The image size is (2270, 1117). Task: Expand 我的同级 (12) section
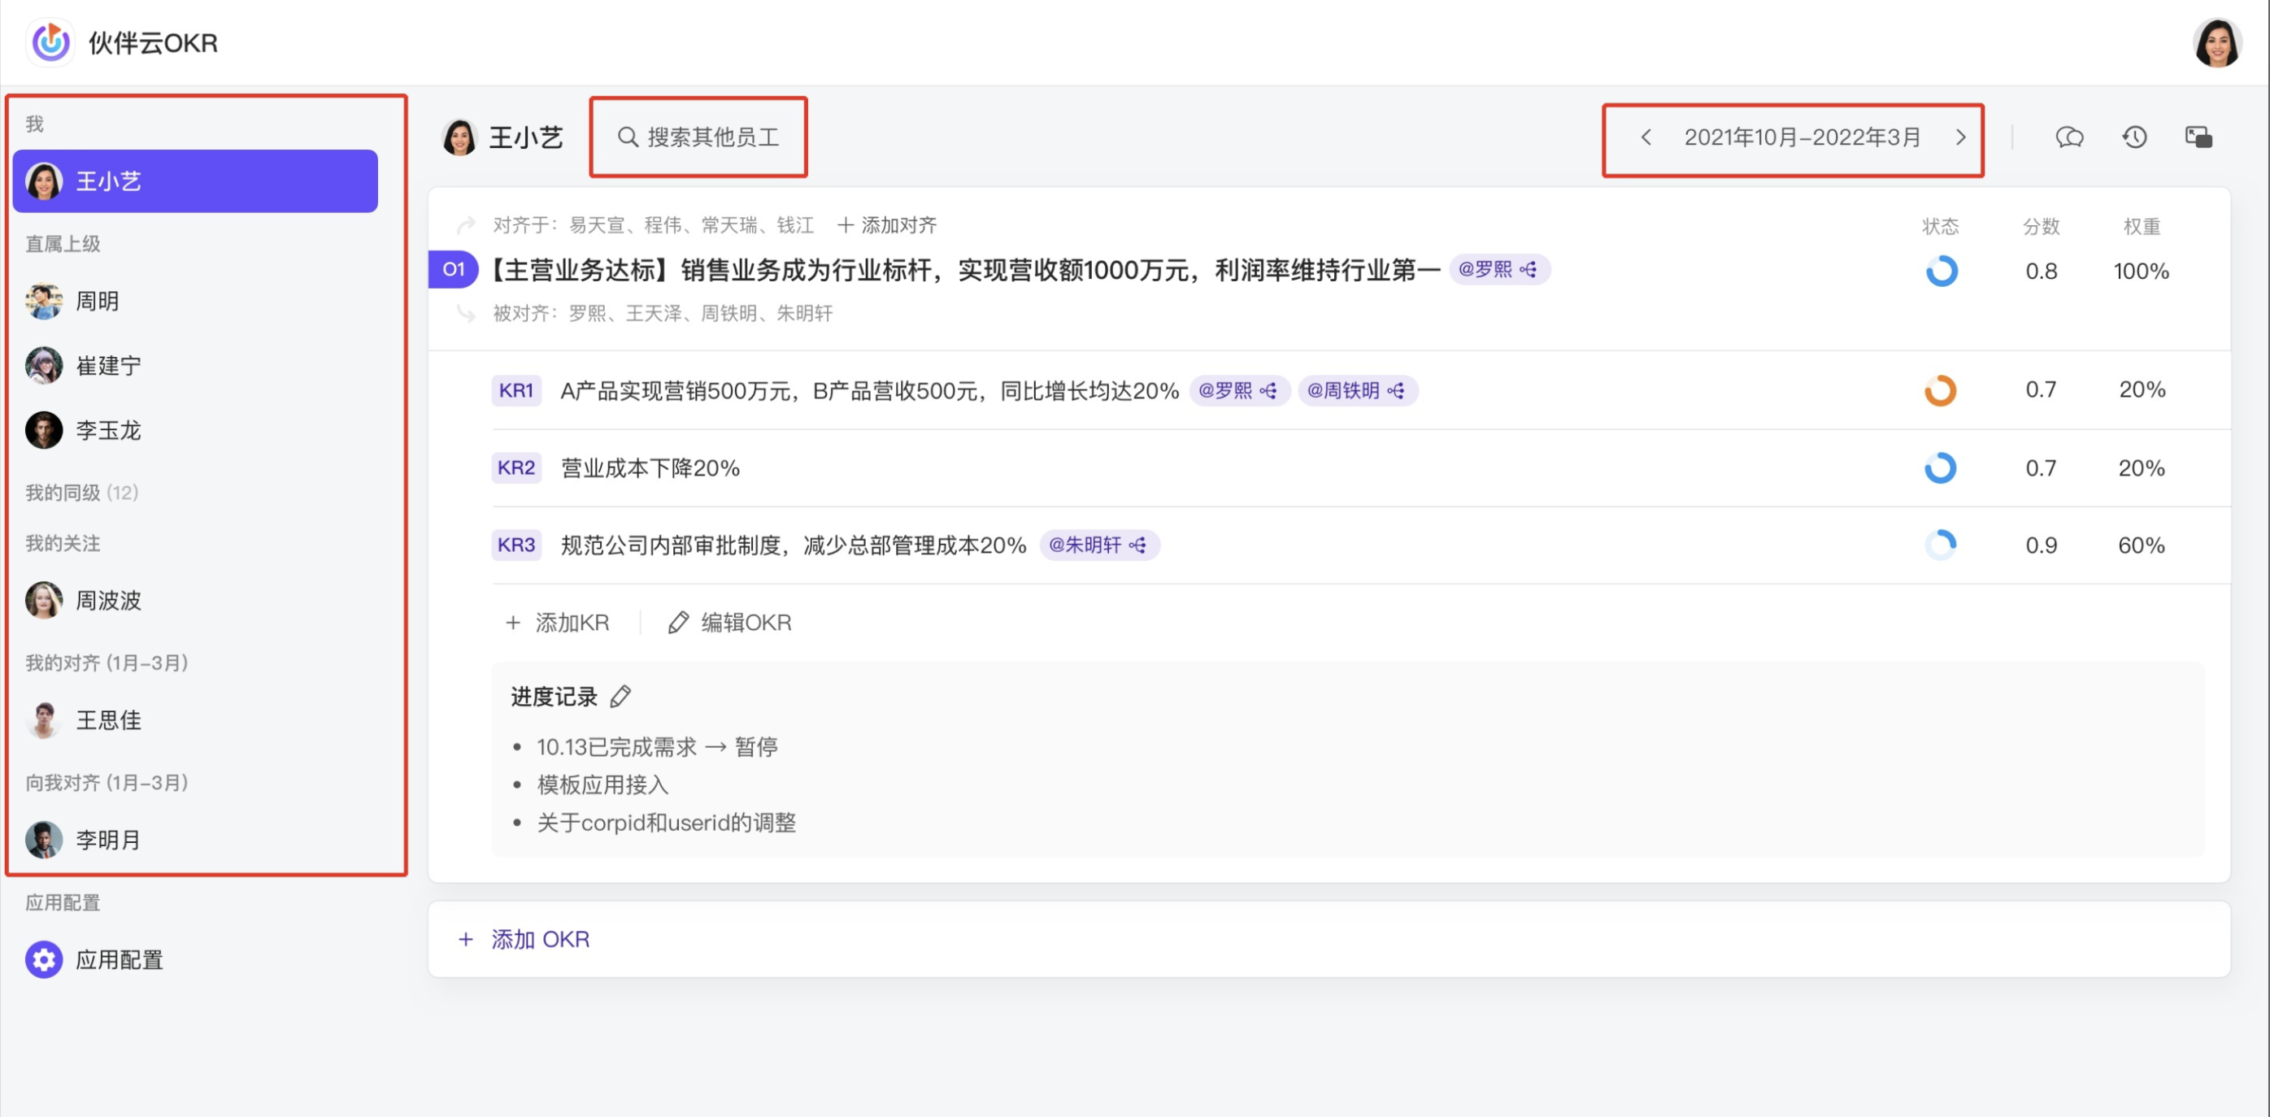coord(81,493)
